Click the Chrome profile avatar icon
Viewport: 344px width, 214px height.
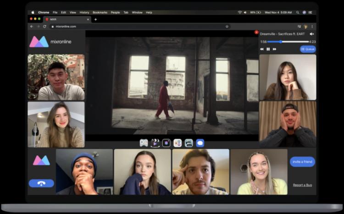306,27
